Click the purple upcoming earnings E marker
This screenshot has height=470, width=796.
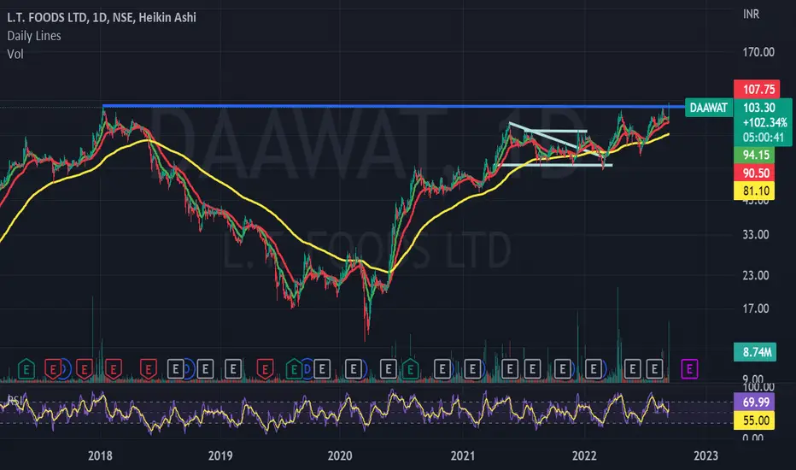point(689,369)
